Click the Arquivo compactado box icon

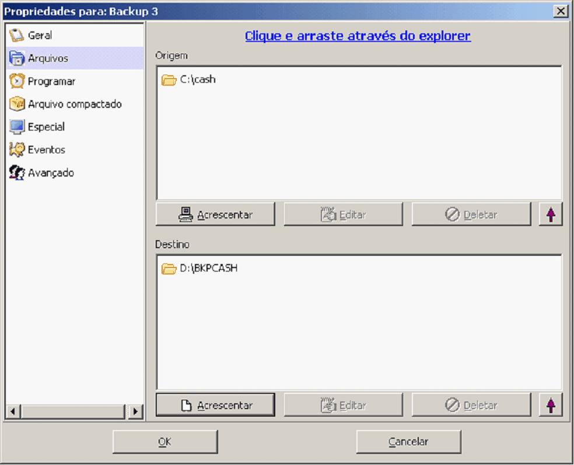pyautogui.click(x=17, y=104)
